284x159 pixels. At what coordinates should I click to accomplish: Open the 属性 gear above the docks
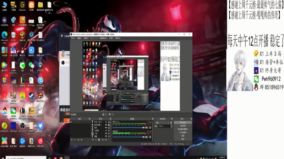click(103, 114)
